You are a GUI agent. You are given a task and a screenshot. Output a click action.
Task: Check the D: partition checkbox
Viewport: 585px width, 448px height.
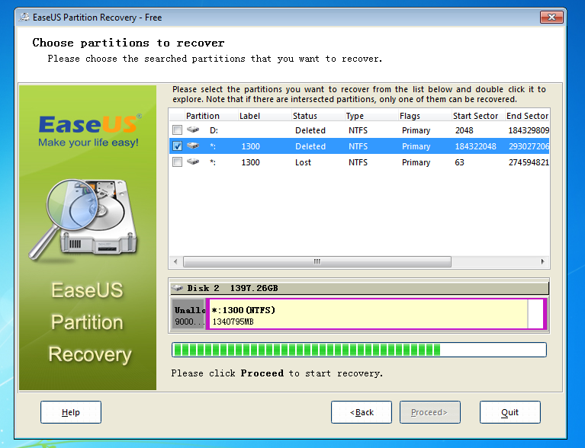point(177,130)
